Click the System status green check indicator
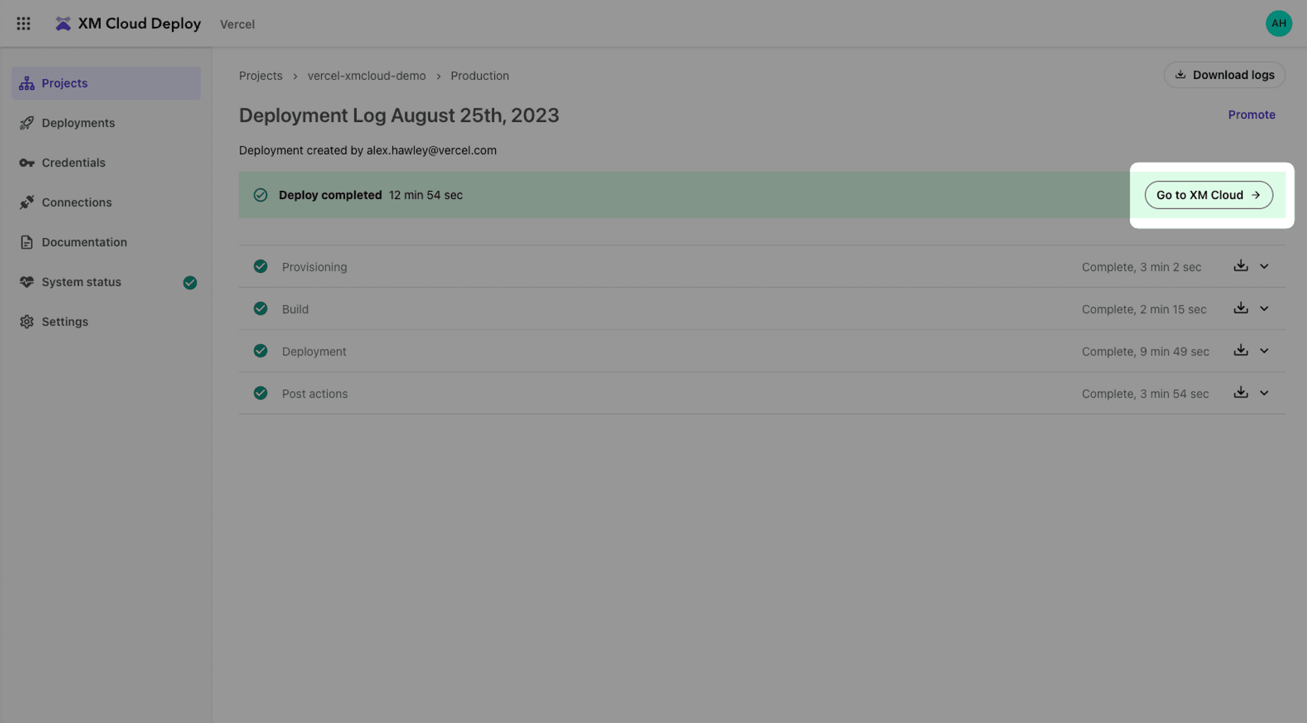1307x723 pixels. [x=190, y=282]
